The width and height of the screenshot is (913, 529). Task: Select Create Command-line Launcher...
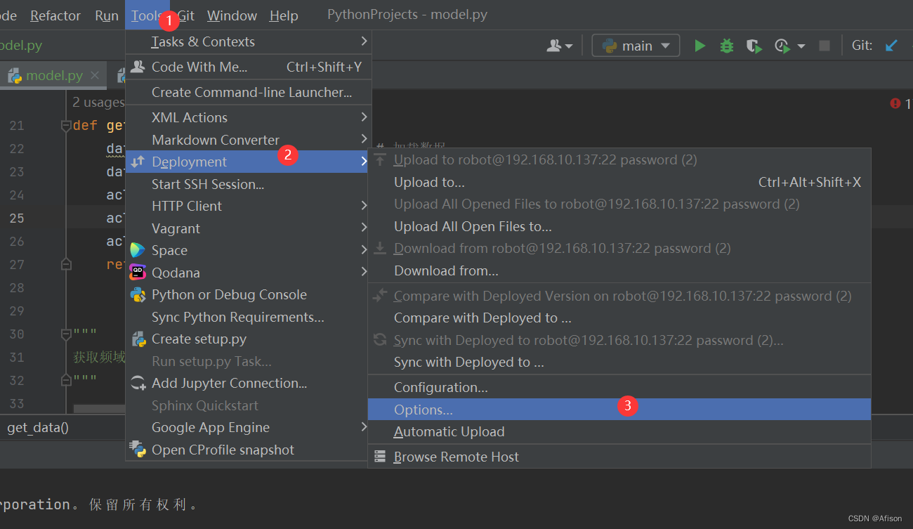248,92
